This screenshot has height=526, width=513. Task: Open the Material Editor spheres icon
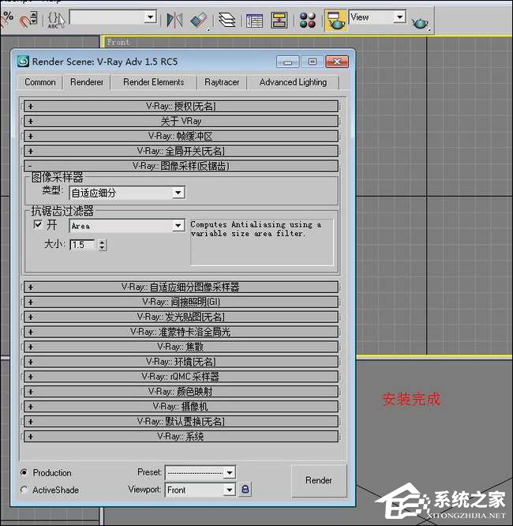pyautogui.click(x=308, y=20)
